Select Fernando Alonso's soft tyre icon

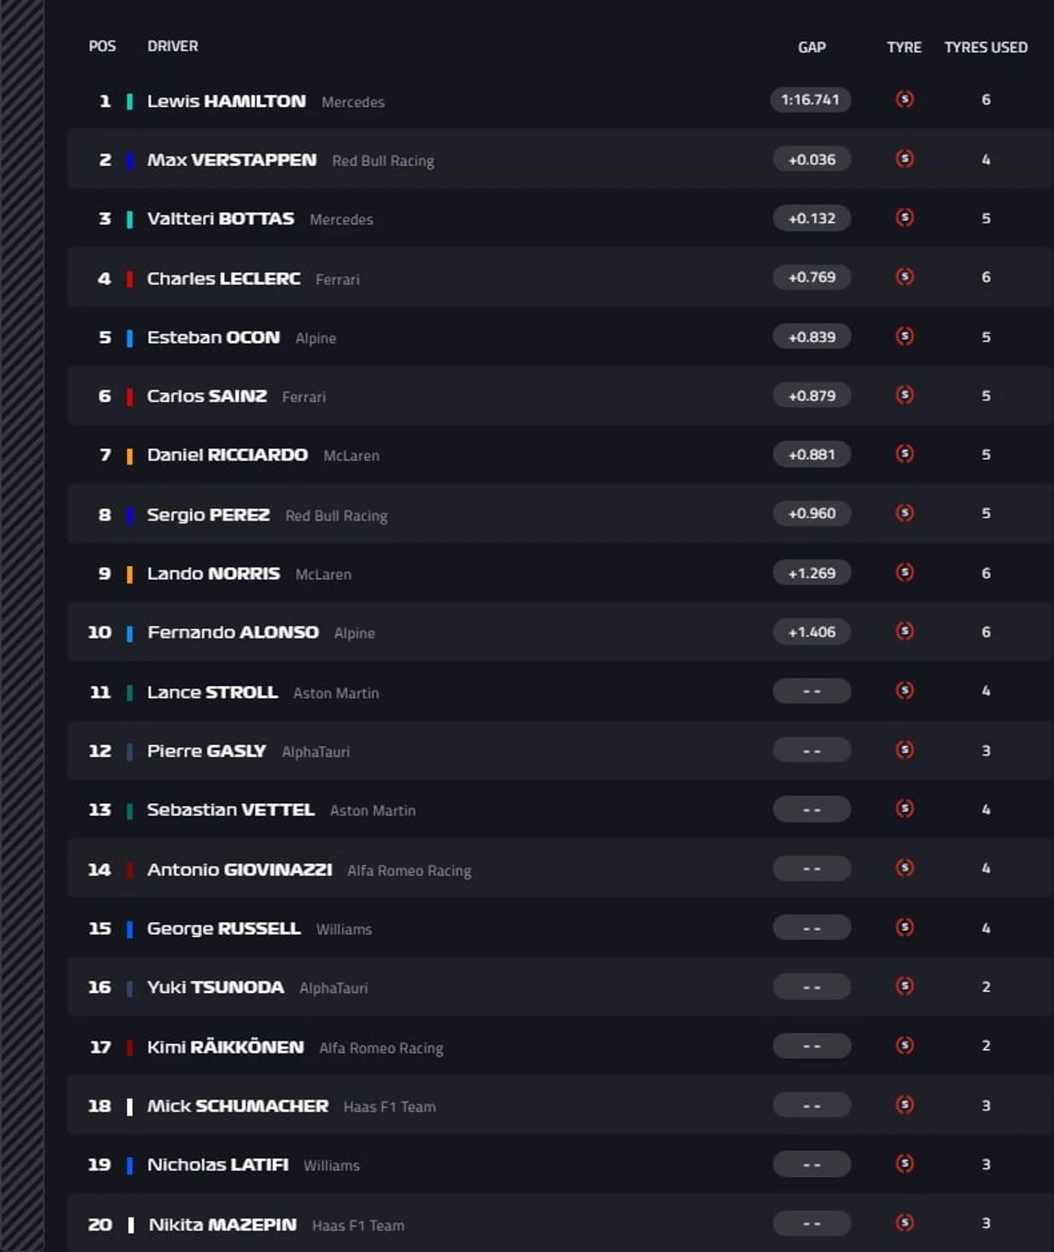pyautogui.click(x=905, y=632)
